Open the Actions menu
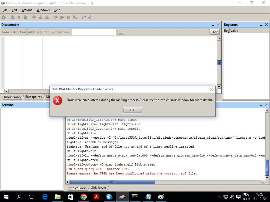The height and width of the screenshot is (202, 270). point(27,10)
